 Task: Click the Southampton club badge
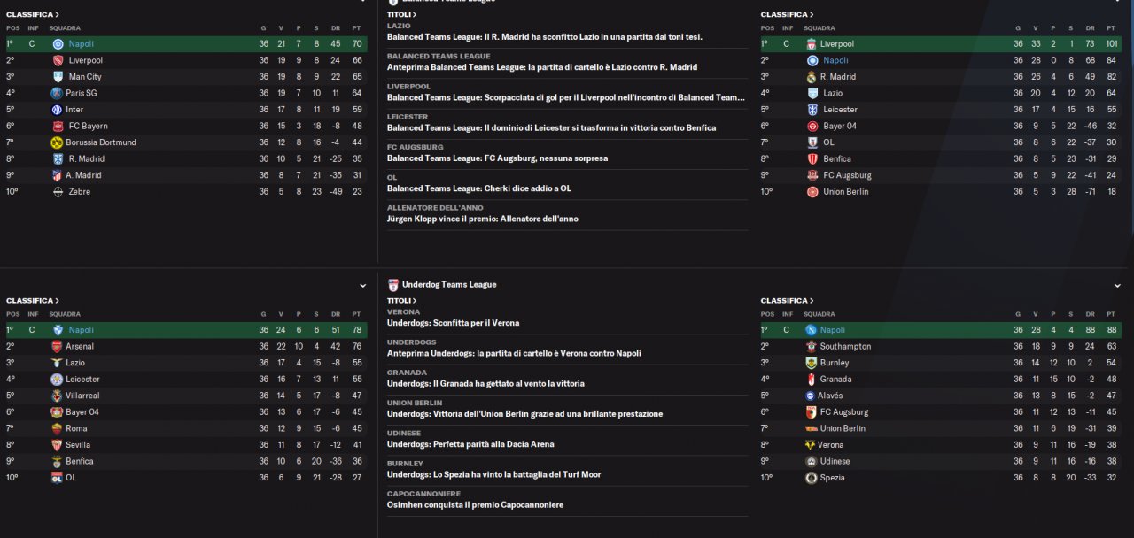[812, 347]
